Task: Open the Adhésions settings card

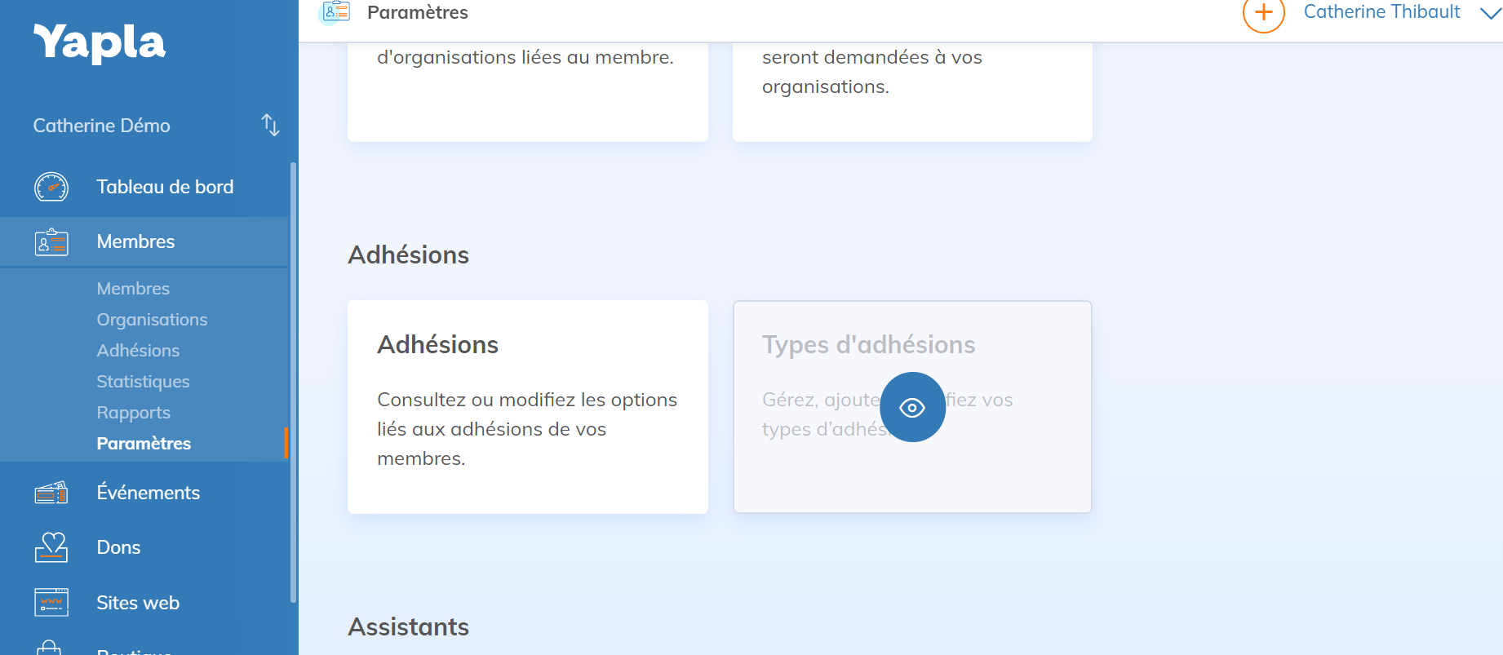Action: (x=527, y=407)
